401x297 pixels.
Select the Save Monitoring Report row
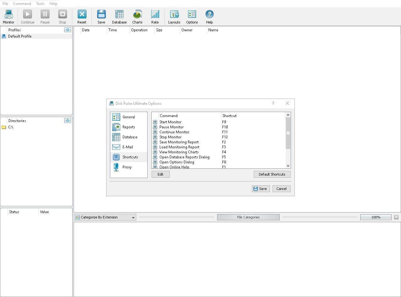pos(219,142)
